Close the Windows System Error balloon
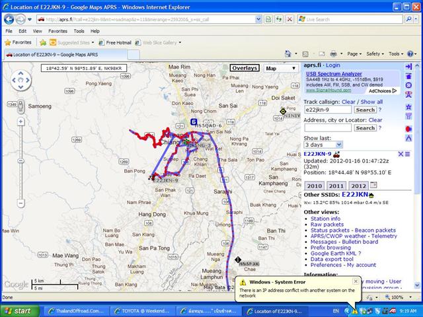Screen dimensions: 423x317 pos(355,281)
